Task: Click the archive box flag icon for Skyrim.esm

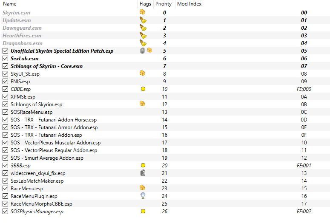Action: [x=142, y=12]
